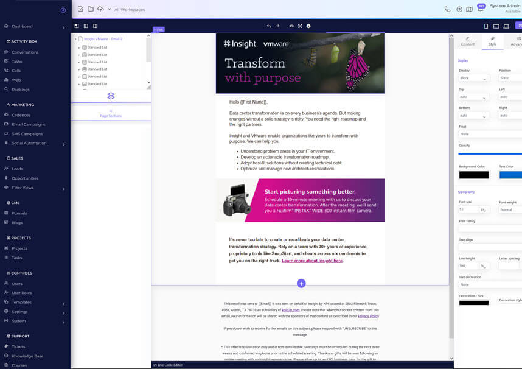This screenshot has width=522, height=369.
Task: Click the purple plus add-section button
Action: [301, 284]
